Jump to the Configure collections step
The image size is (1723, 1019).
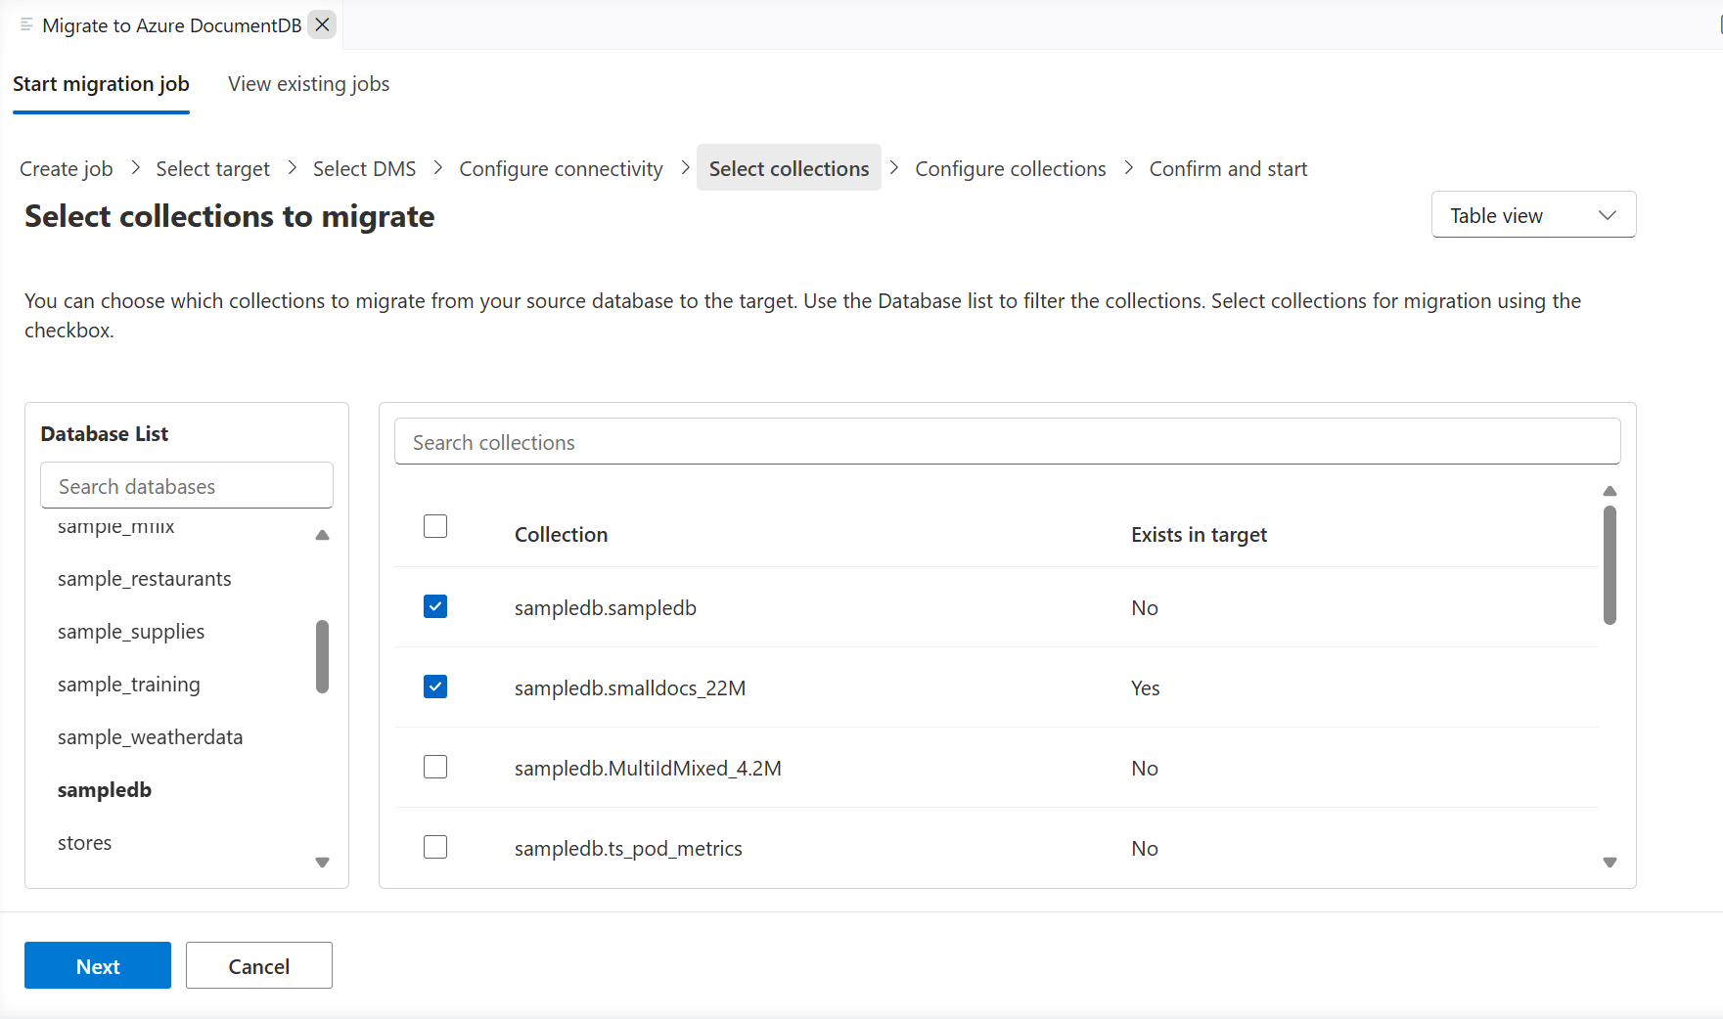pos(1011,169)
